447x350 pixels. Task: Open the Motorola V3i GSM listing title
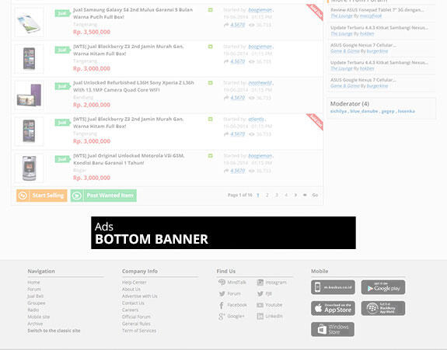[129, 159]
